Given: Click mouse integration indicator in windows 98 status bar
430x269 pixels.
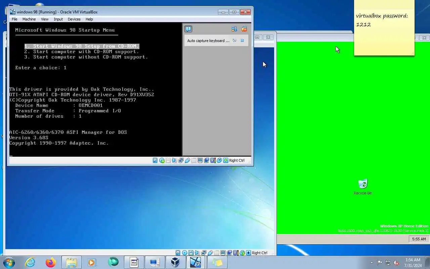Looking at the screenshot, I should [219, 160].
